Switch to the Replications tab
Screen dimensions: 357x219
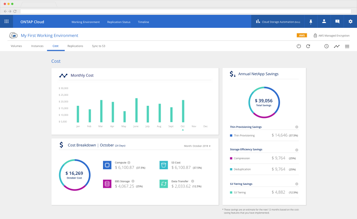pyautogui.click(x=75, y=46)
